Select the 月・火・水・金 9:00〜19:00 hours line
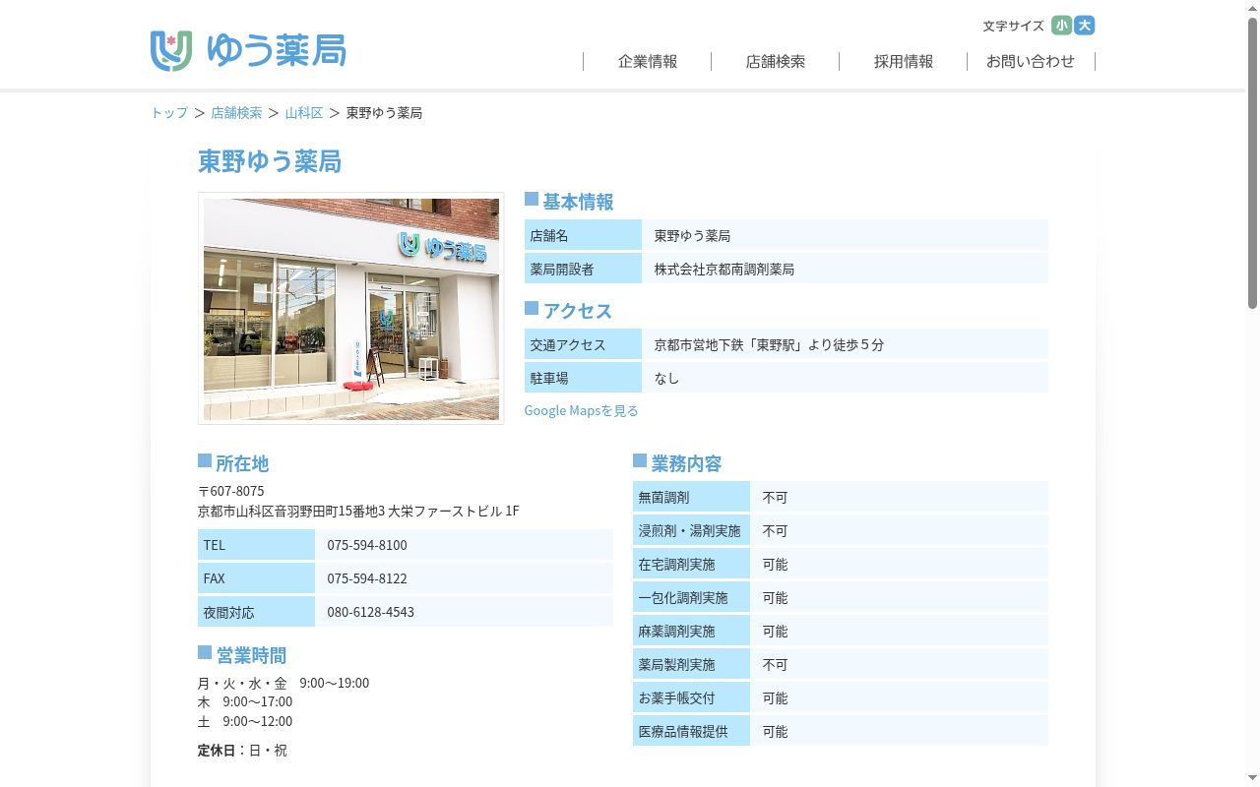The height and width of the screenshot is (787, 1260). pyautogui.click(x=283, y=683)
